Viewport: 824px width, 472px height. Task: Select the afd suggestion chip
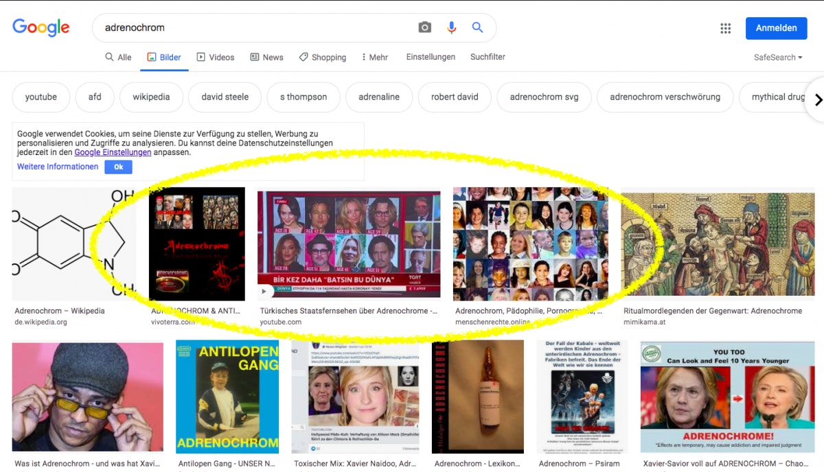click(95, 97)
